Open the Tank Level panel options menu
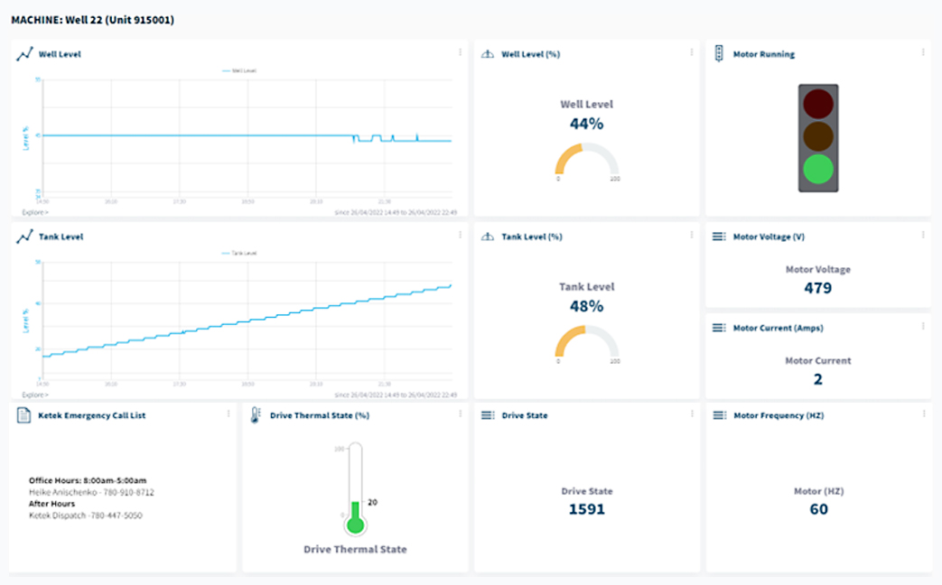The width and height of the screenshot is (942, 585). point(460,236)
